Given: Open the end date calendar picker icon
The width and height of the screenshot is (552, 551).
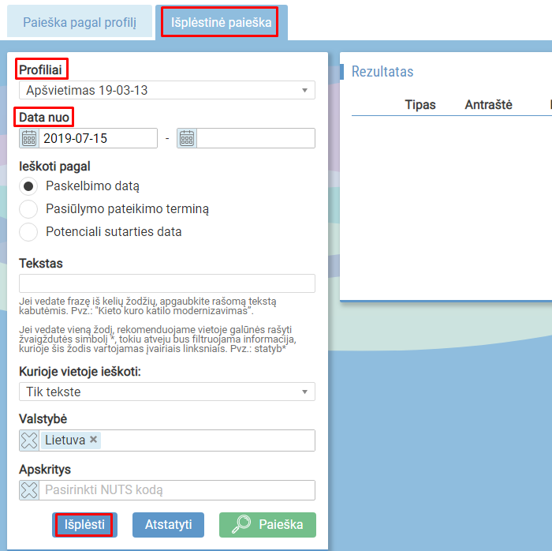Looking at the screenshot, I should 187,138.
